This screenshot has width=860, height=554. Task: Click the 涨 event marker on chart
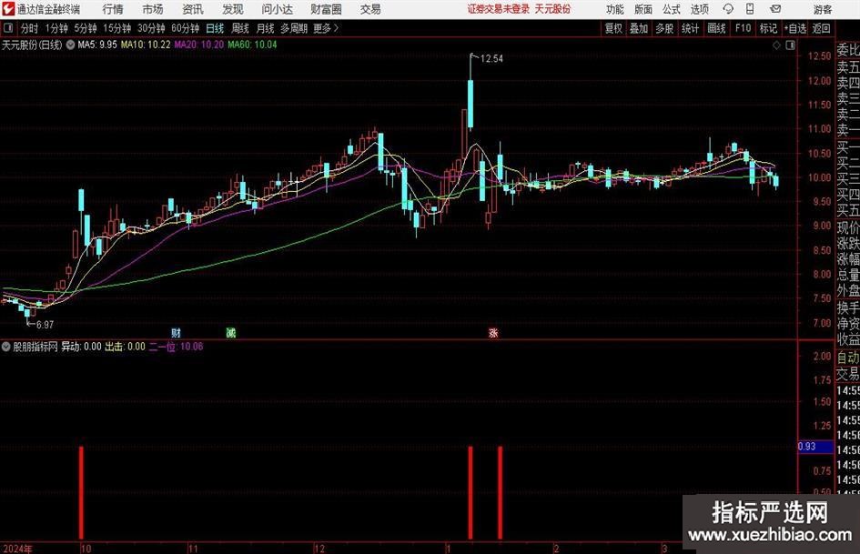[x=493, y=332]
